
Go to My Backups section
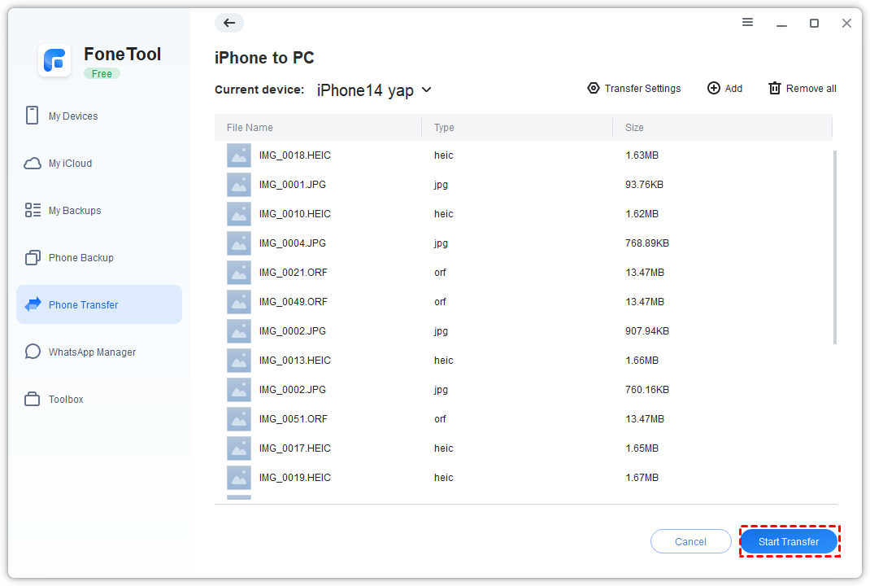75,211
